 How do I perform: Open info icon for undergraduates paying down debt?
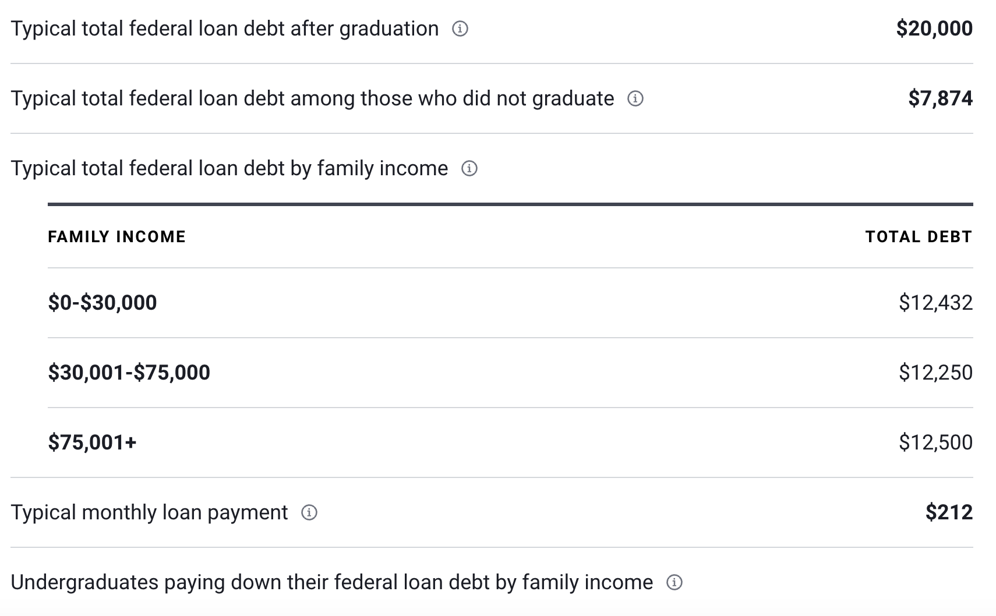point(674,582)
